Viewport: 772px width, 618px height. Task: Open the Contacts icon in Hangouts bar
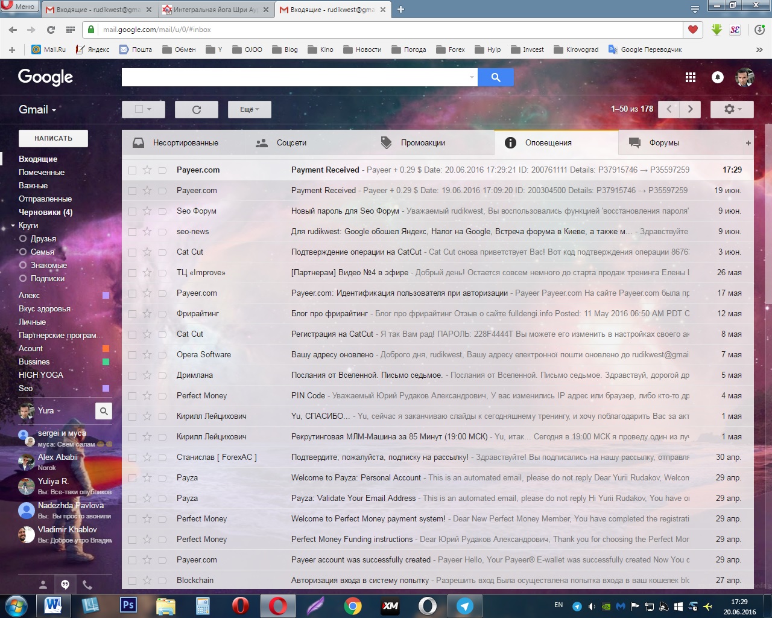(43, 584)
